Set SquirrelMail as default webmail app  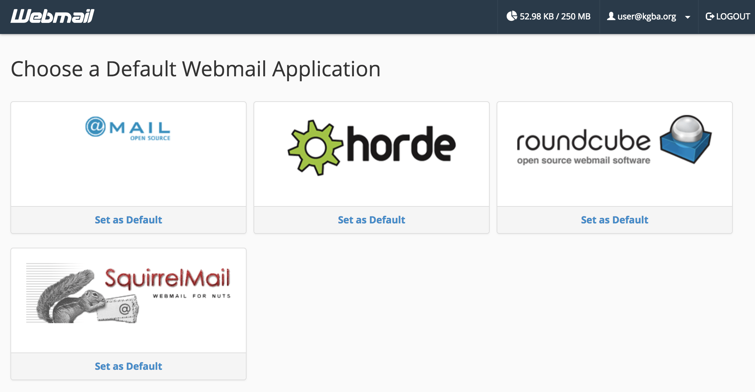click(128, 366)
